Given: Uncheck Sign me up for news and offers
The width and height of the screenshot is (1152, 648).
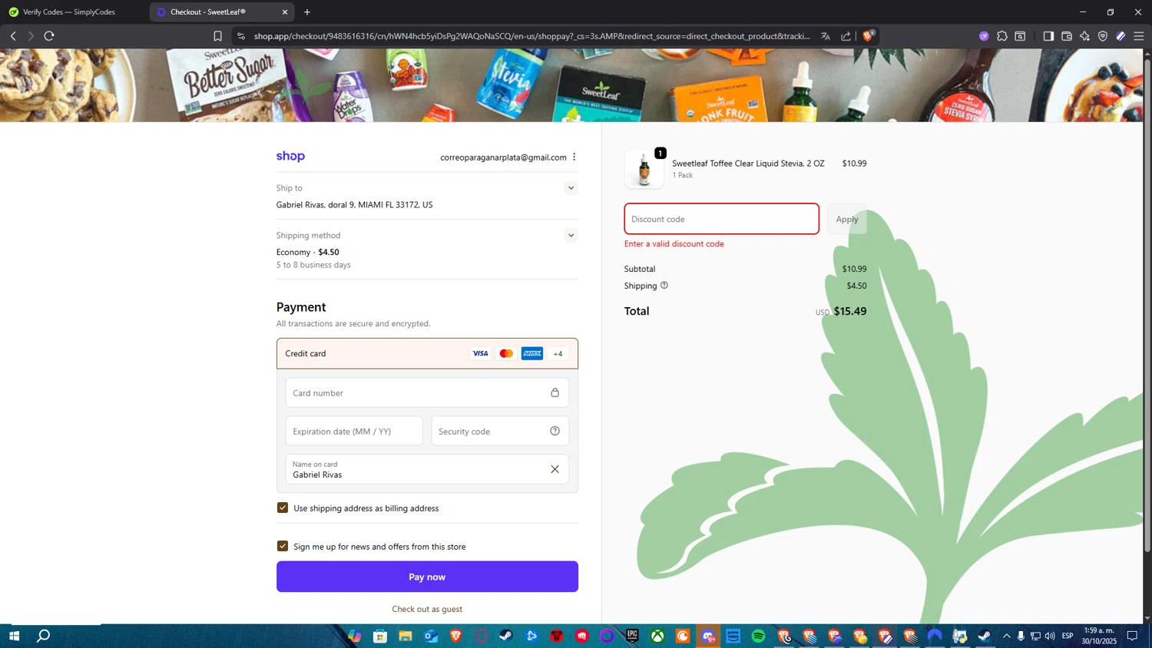Looking at the screenshot, I should coord(283,546).
